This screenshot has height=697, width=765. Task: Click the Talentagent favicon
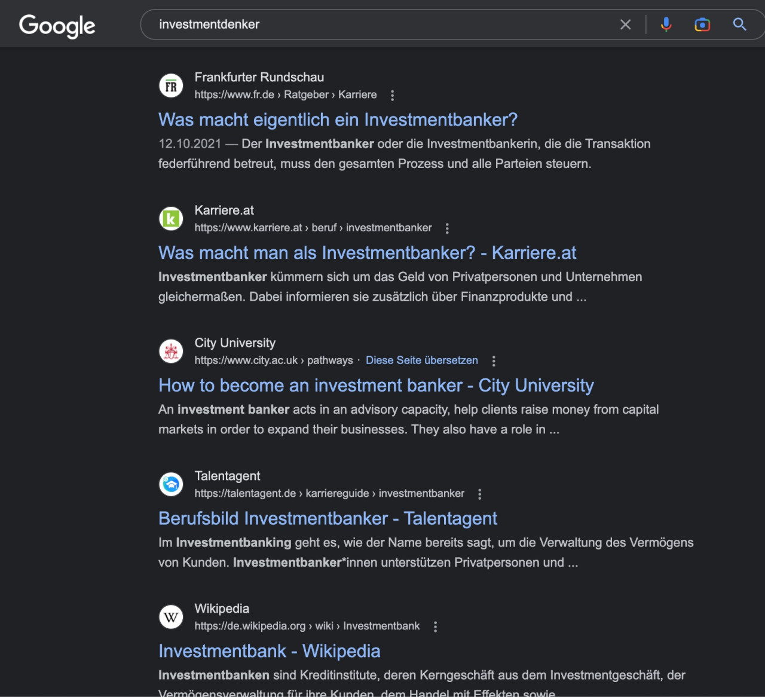pyautogui.click(x=171, y=484)
